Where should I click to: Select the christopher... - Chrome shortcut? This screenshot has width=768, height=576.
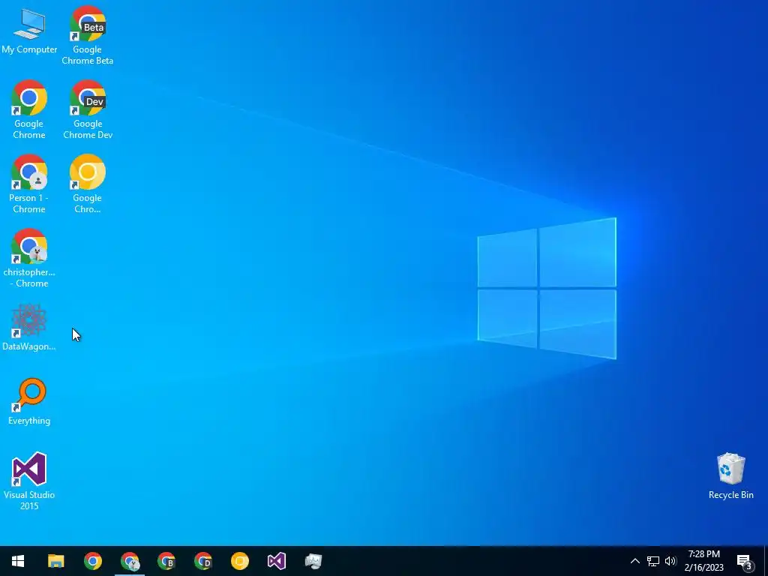[29, 258]
